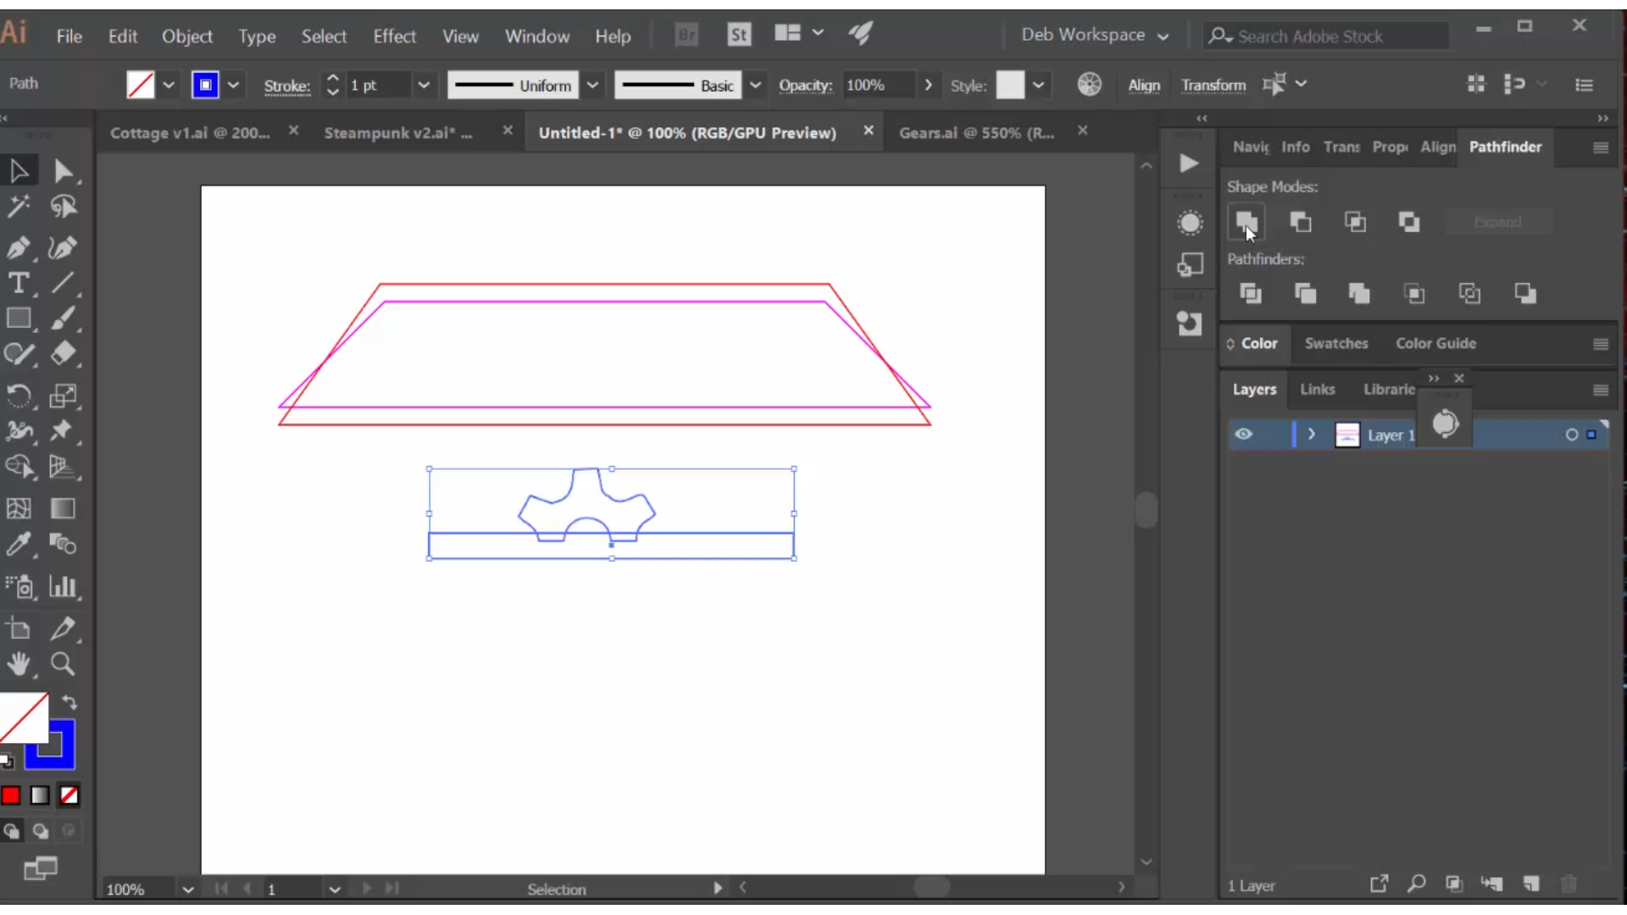
Task: Open the Align control bar link
Action: tap(1143, 85)
